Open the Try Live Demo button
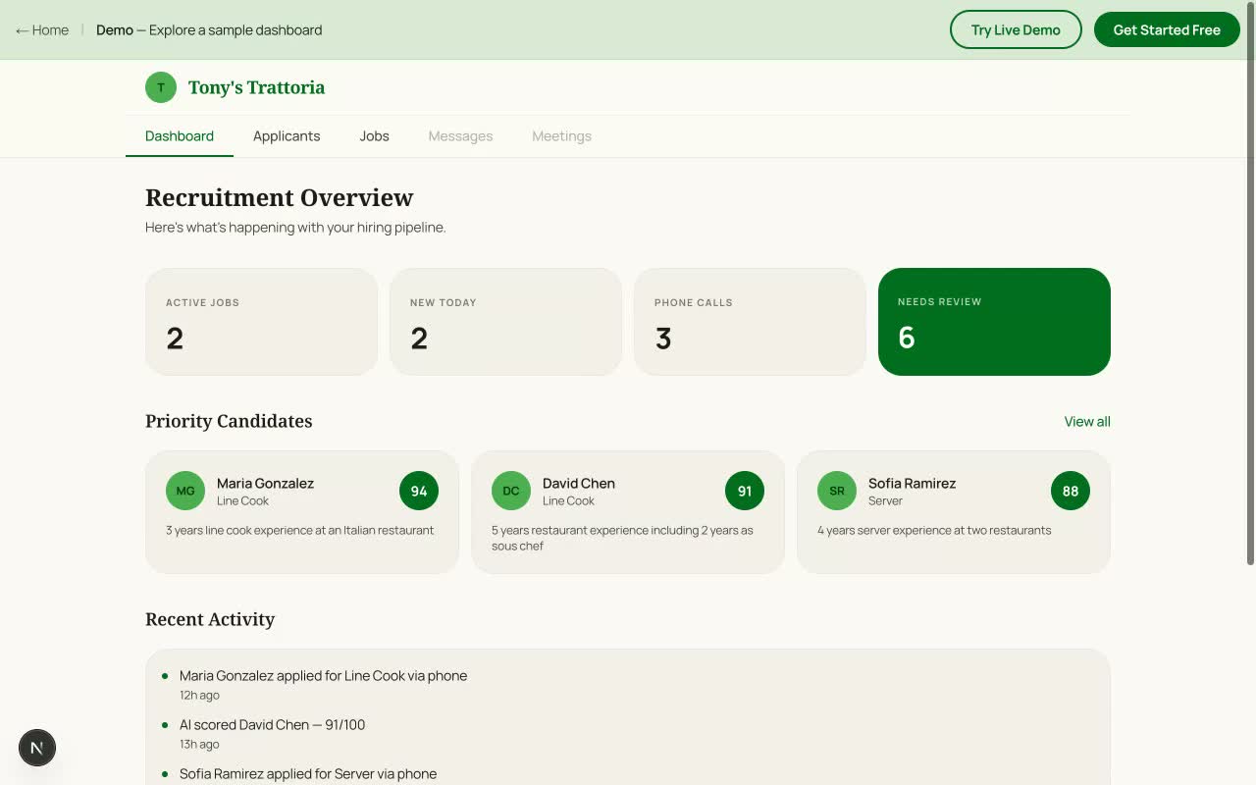The image size is (1256, 785). click(x=1016, y=29)
